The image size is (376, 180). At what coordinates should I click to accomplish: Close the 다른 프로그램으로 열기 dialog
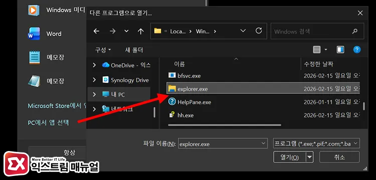tap(360, 13)
